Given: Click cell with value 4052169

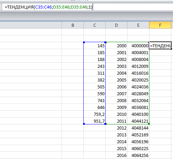Looking at the screenshot, I should click(138, 135).
